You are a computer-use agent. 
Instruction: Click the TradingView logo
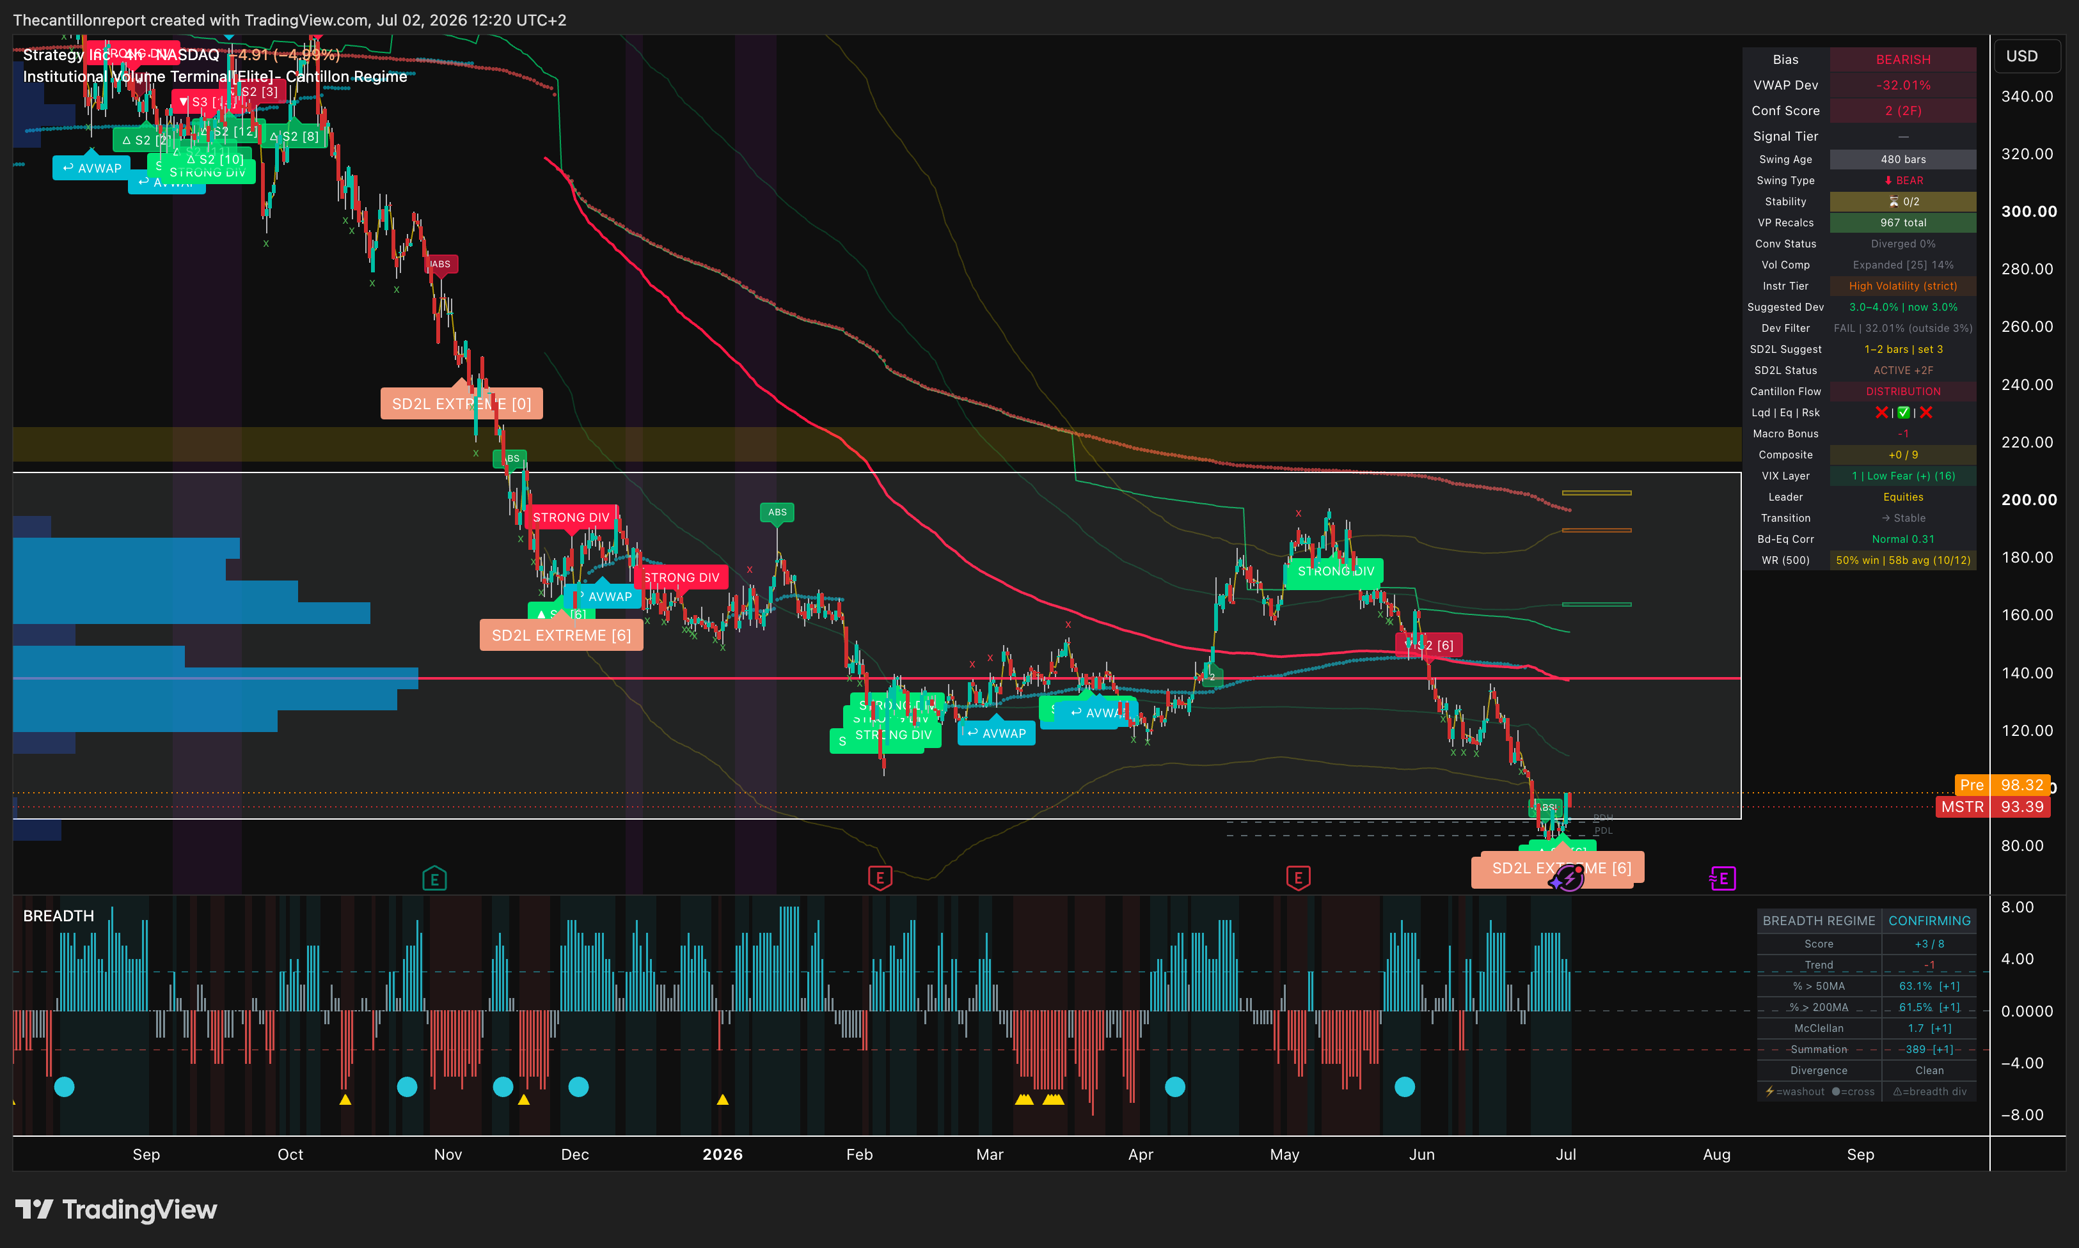click(x=116, y=1209)
